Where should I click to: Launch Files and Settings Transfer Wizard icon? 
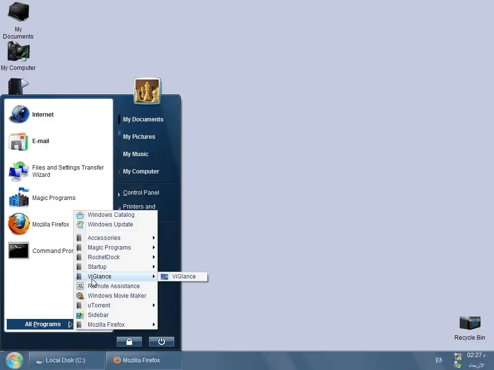[19, 171]
